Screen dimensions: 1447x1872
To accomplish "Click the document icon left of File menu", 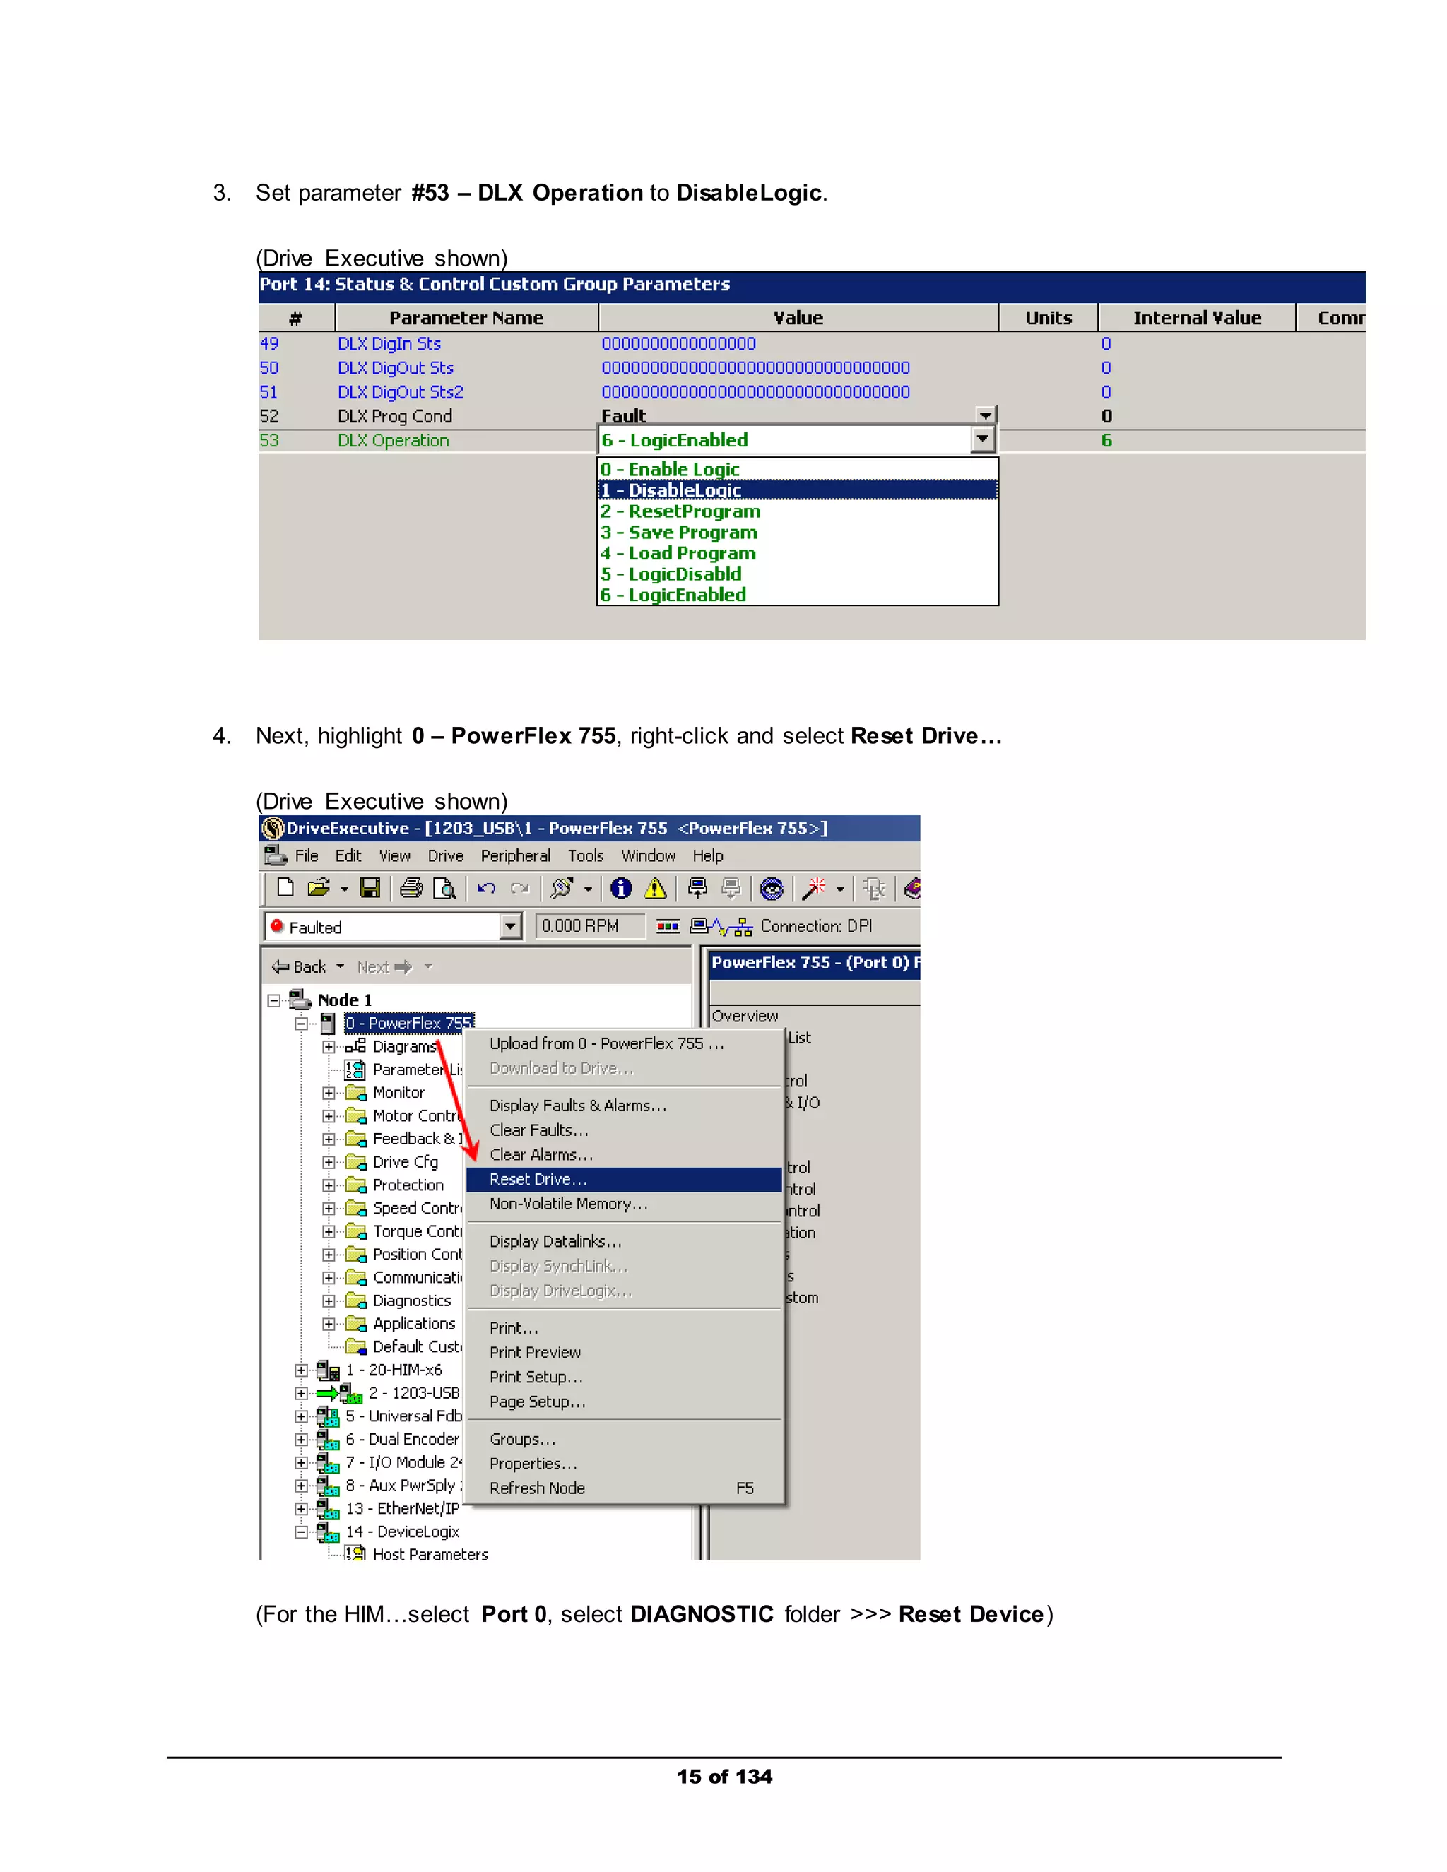I will click(x=276, y=855).
